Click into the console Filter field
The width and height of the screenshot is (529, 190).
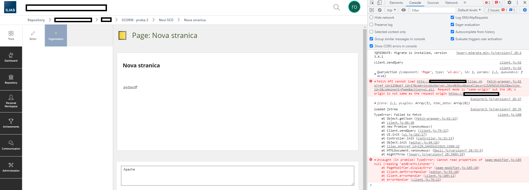tap(433, 10)
